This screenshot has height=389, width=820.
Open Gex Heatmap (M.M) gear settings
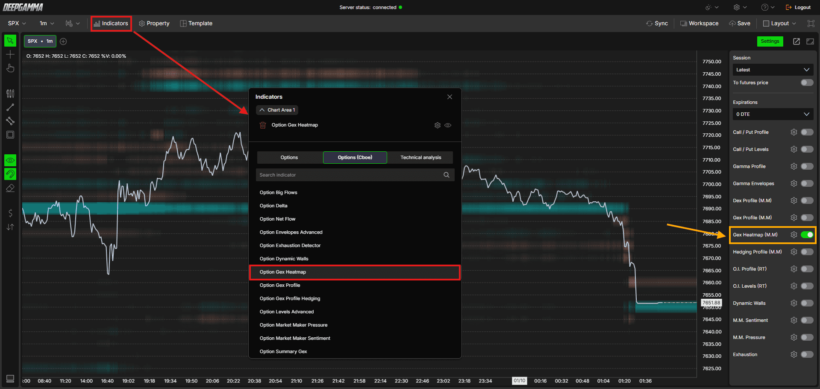(794, 235)
